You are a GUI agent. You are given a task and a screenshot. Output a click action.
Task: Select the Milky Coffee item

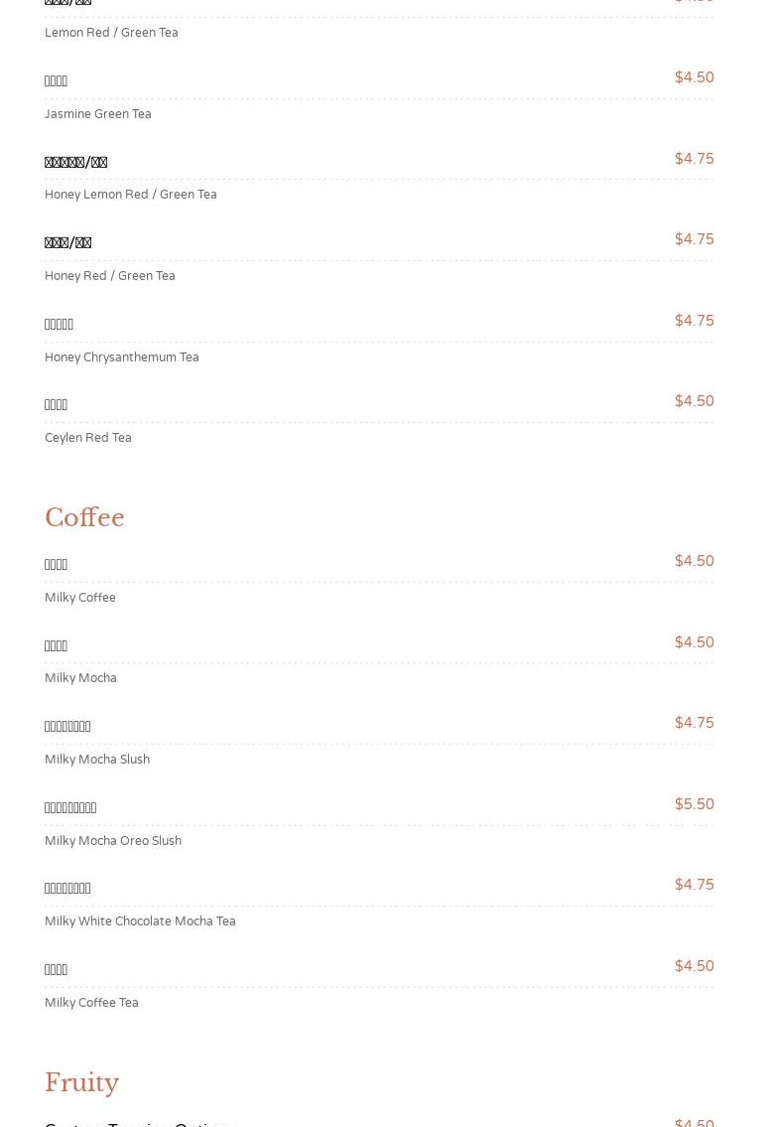(79, 598)
